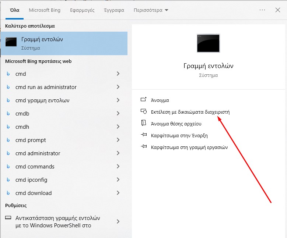The width and height of the screenshot is (287, 238).
Task: Click the pin icon beside Καρφίτσωμα στην Έναρξη
Action: click(144, 135)
